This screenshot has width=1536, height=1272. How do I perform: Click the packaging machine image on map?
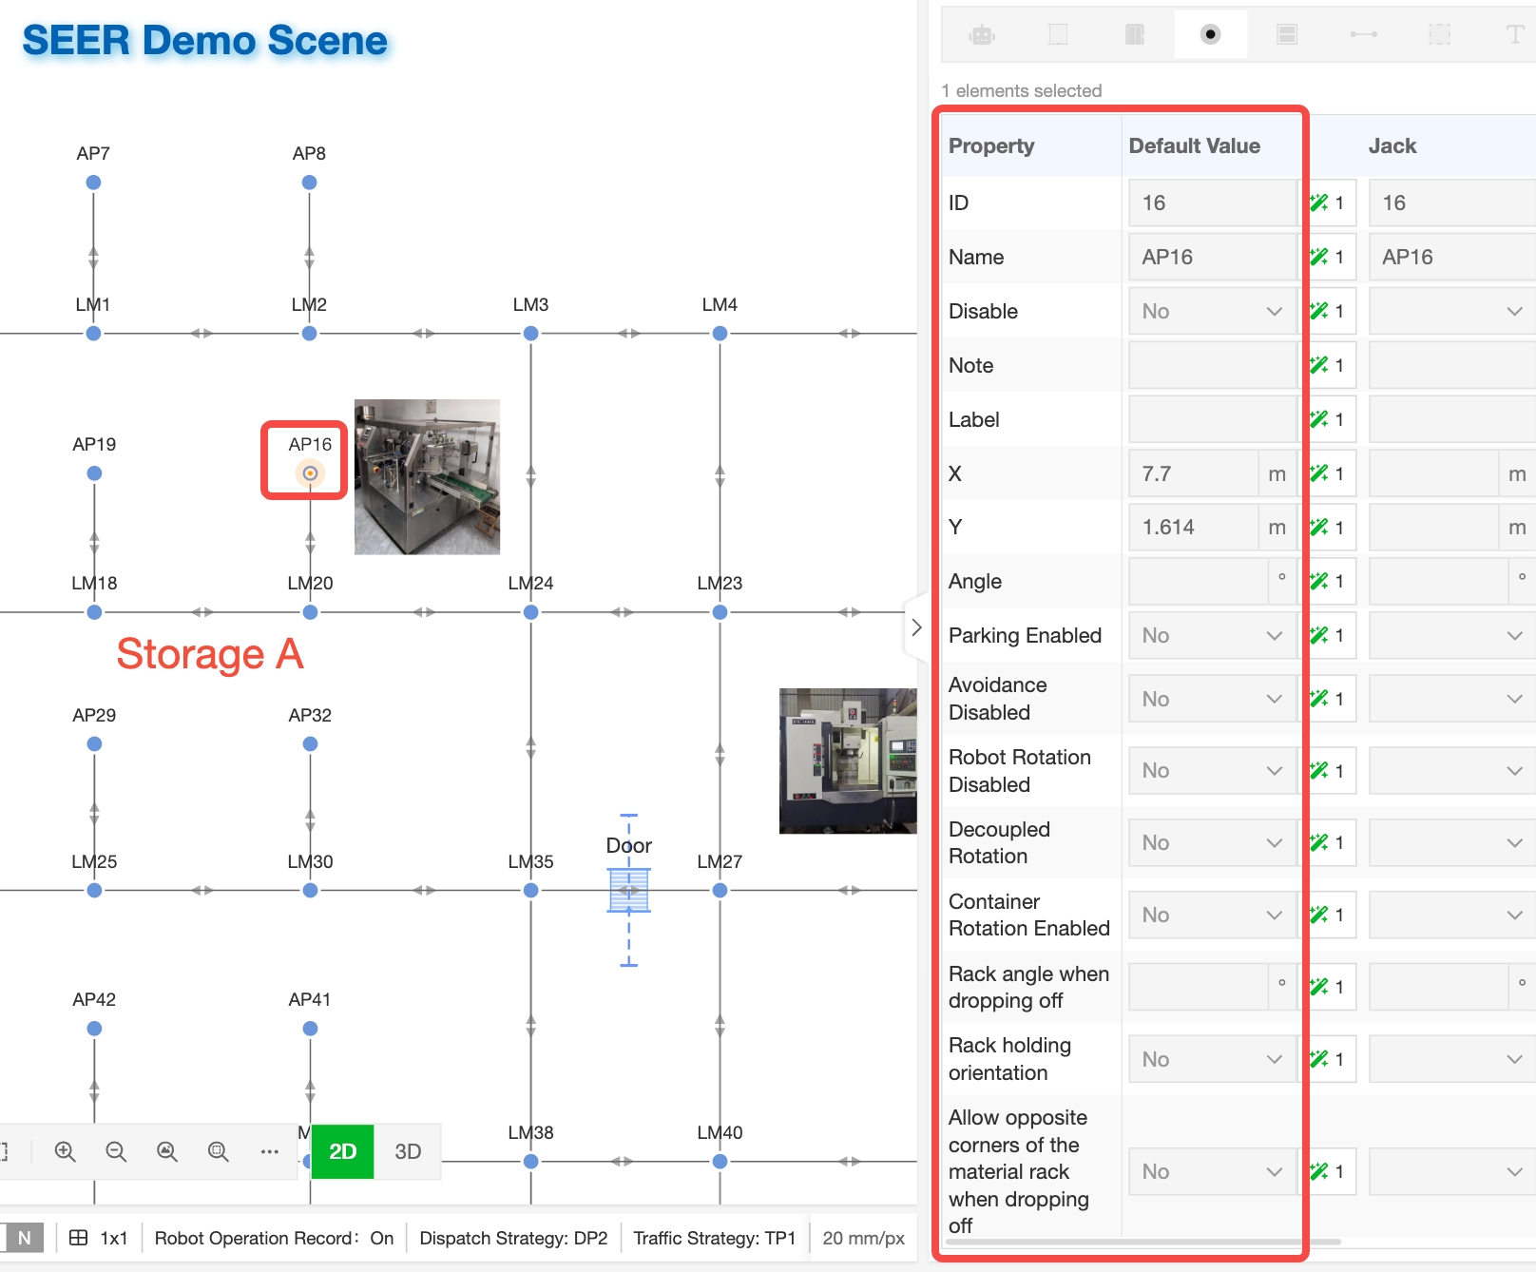point(427,476)
